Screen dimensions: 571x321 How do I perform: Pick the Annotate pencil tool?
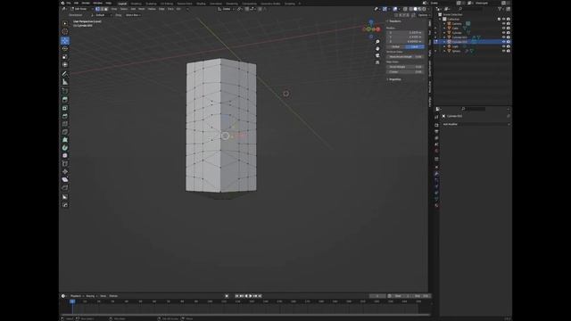tap(65, 74)
